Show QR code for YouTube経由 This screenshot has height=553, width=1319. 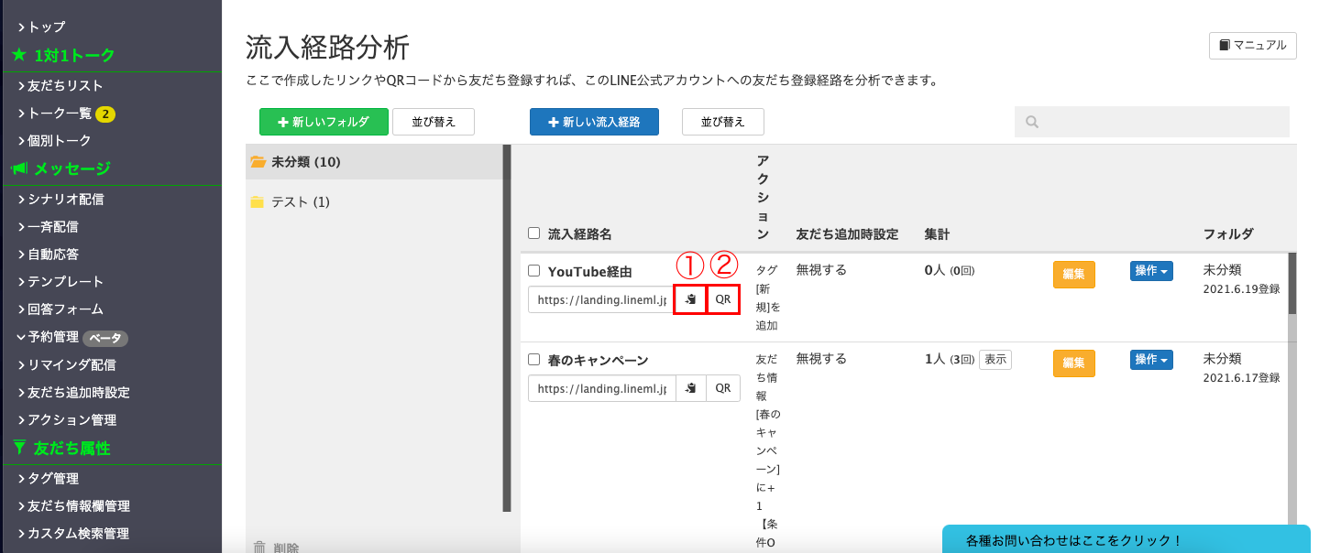[723, 299]
